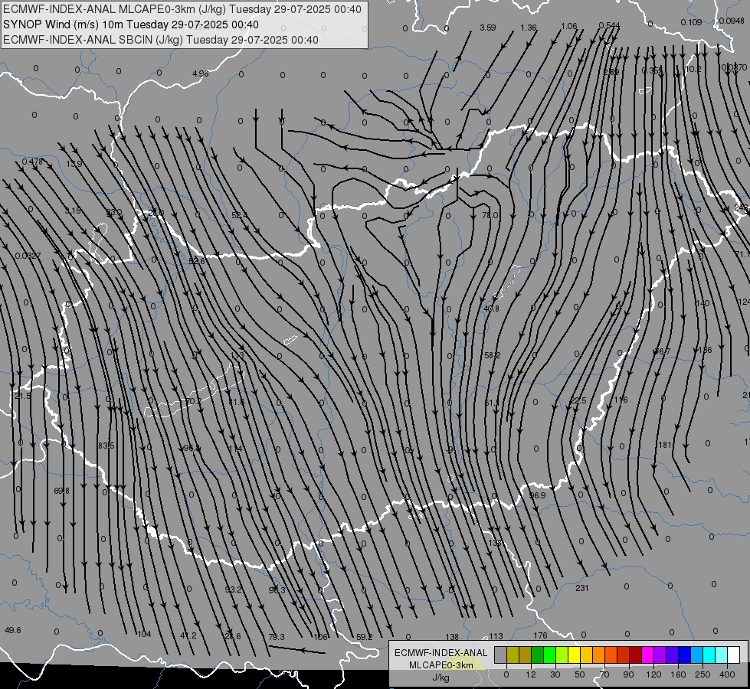The width and height of the screenshot is (750, 689).
Task: Click the 30 tick label on the legend
Action: [x=555, y=674]
